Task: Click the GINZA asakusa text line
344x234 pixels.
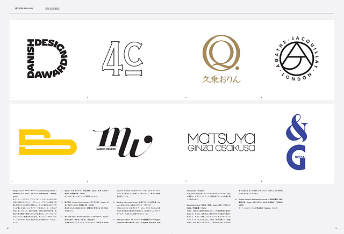Action: [x=221, y=148]
